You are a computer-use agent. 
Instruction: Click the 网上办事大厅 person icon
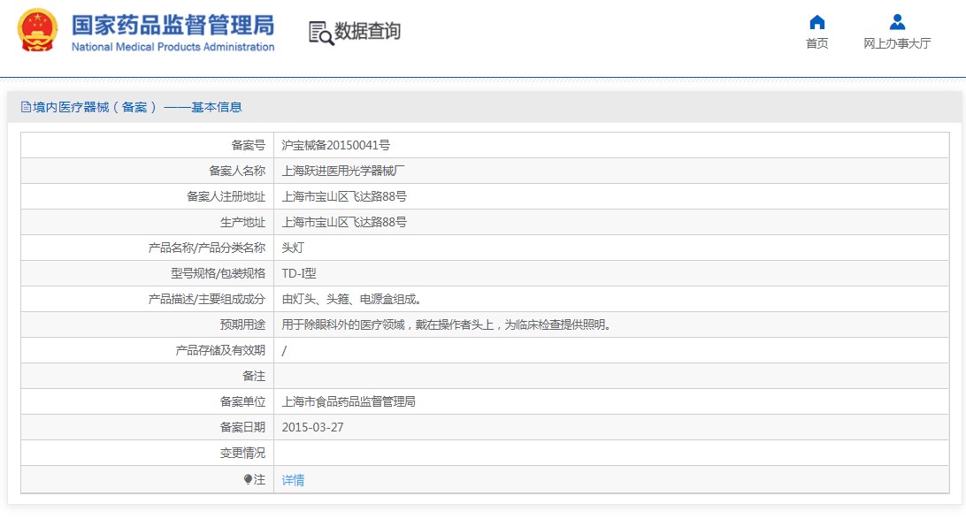897,22
